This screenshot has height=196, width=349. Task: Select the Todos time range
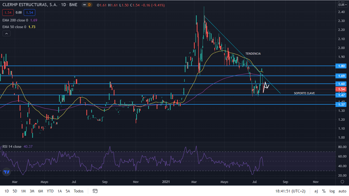[x=78, y=191]
